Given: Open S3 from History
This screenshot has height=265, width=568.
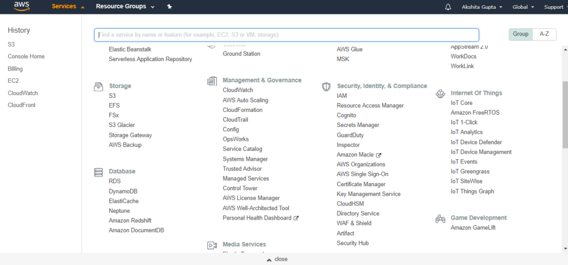Looking at the screenshot, I should [x=11, y=44].
